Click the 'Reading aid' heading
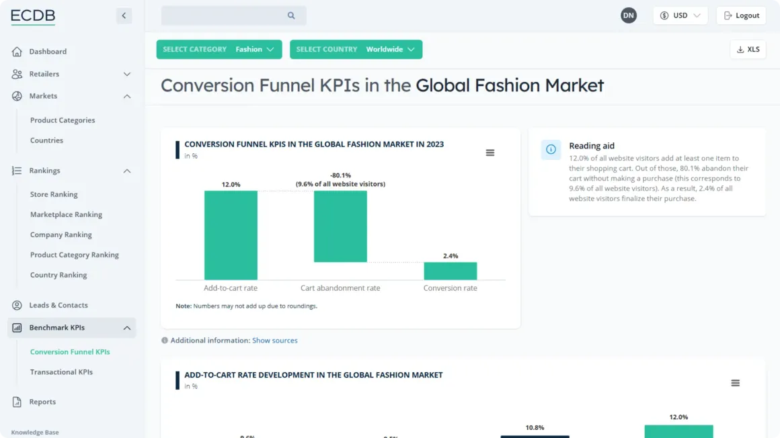The width and height of the screenshot is (780, 438). (x=592, y=146)
